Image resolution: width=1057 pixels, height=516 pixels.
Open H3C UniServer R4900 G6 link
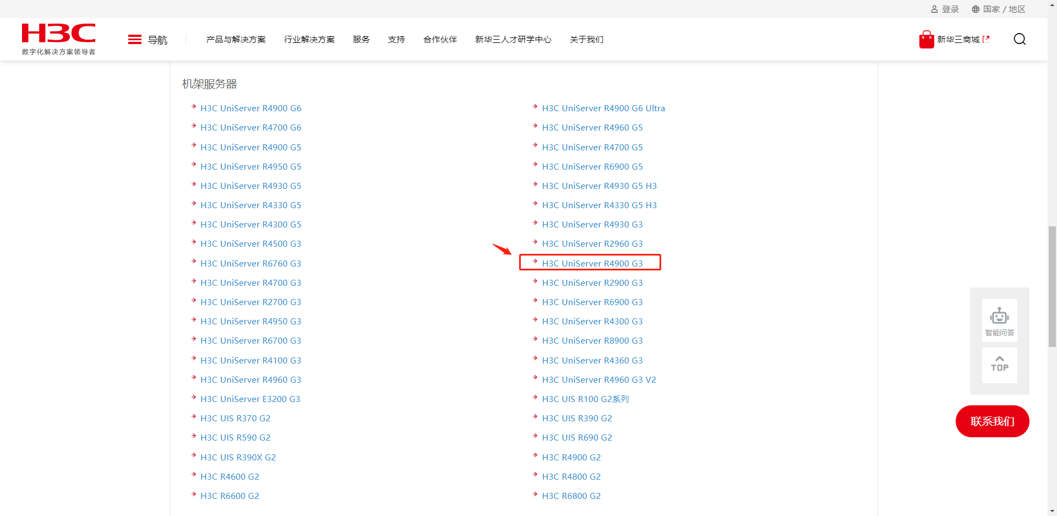(x=251, y=108)
